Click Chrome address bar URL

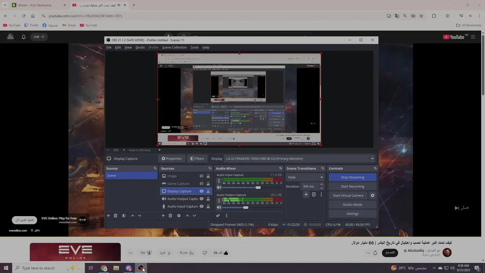[x=85, y=16]
